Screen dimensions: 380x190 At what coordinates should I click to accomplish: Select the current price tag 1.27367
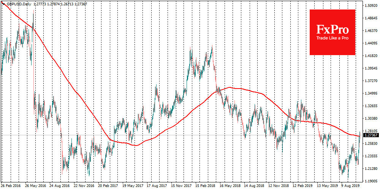371,135
